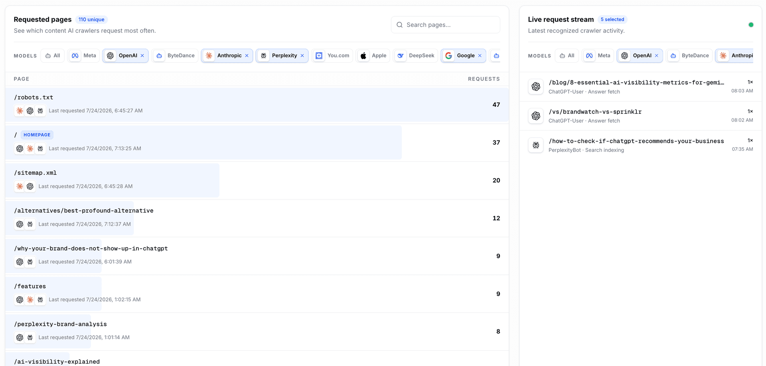Open the /robots.txt page row

coord(257,104)
